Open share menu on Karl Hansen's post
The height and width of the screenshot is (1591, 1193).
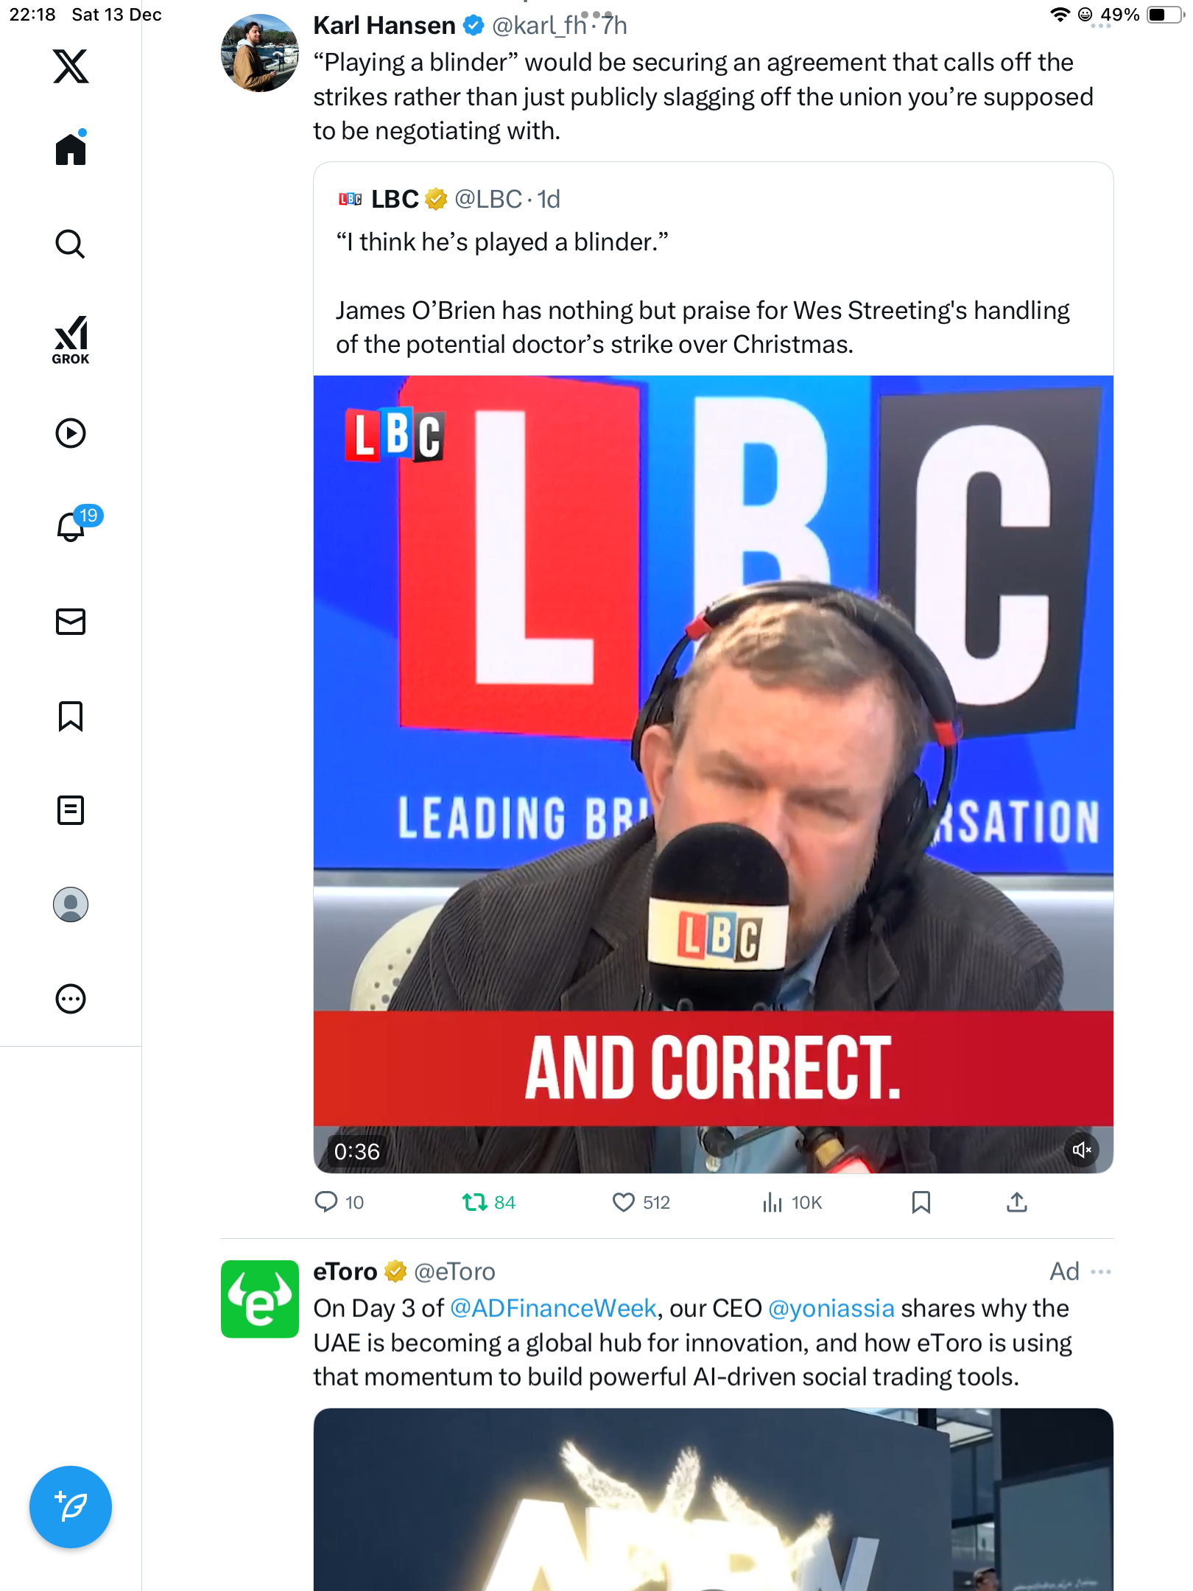pos(1016,1203)
